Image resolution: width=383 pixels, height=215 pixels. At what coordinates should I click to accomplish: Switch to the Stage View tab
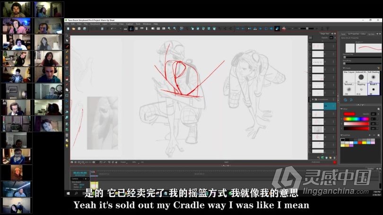pos(324,34)
